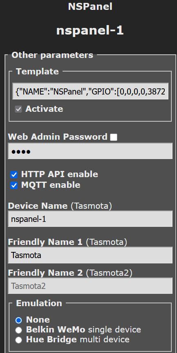Click the Web Admin Password field
The width and height of the screenshot is (177, 353).
(x=90, y=151)
